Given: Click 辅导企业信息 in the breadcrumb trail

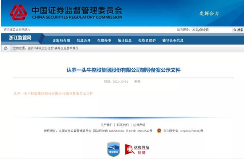Looking at the screenshot, I should [x=44, y=48].
